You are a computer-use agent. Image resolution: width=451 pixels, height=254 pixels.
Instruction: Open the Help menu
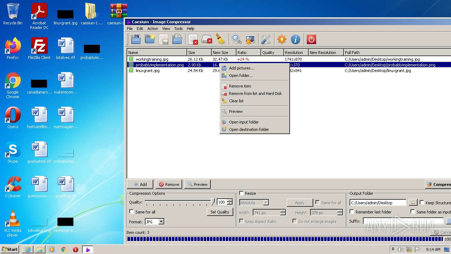coord(190,29)
